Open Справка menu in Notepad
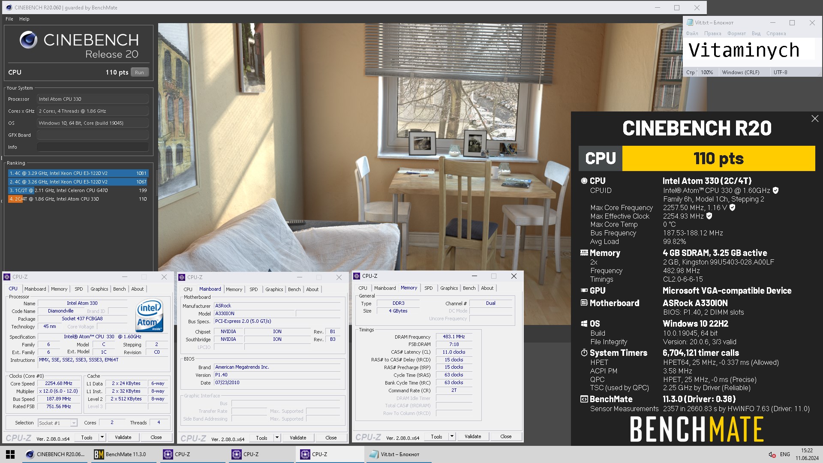The height and width of the screenshot is (463, 823). (x=776, y=33)
